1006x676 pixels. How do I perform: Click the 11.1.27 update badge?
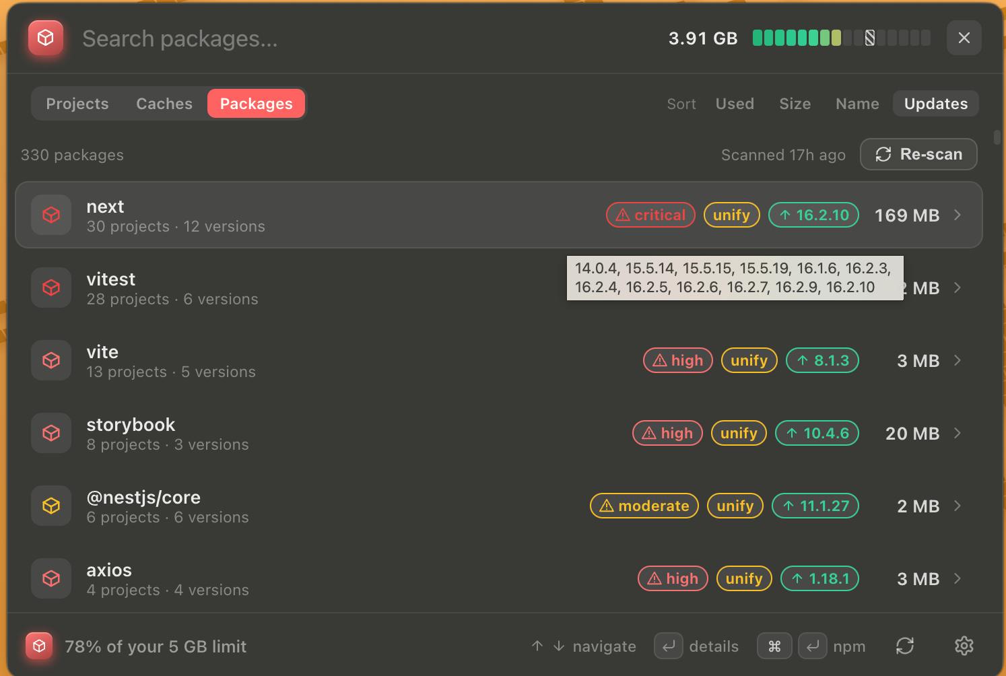[815, 506]
